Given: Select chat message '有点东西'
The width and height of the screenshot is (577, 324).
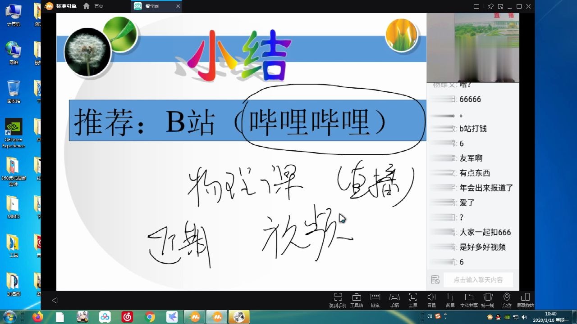Looking at the screenshot, I should point(475,173).
